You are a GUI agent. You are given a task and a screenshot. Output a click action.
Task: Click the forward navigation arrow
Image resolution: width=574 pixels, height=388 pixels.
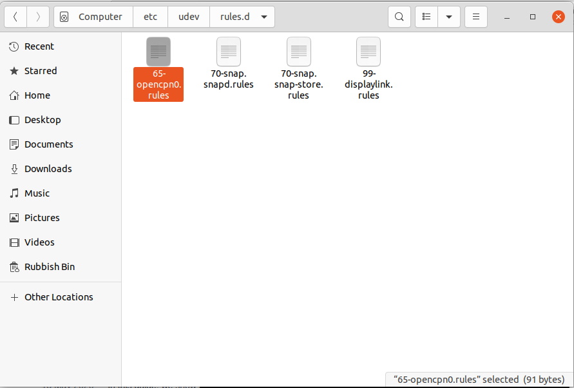tap(38, 17)
